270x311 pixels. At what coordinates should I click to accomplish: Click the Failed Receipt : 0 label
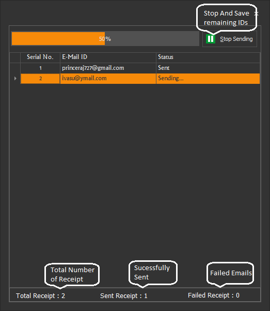coord(214,295)
